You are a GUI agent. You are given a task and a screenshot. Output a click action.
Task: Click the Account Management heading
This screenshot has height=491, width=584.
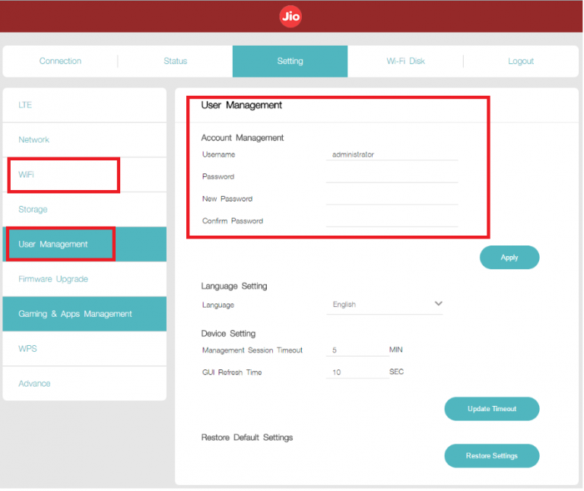coord(242,138)
